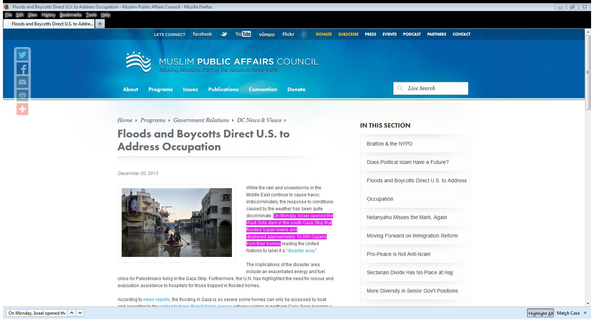The image size is (594, 322).
Task: Jump to previous find match arrow
Action: pyautogui.click(x=72, y=313)
